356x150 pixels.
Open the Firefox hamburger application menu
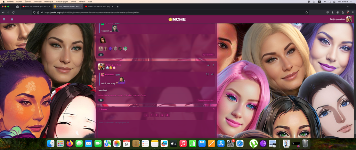(352, 12)
